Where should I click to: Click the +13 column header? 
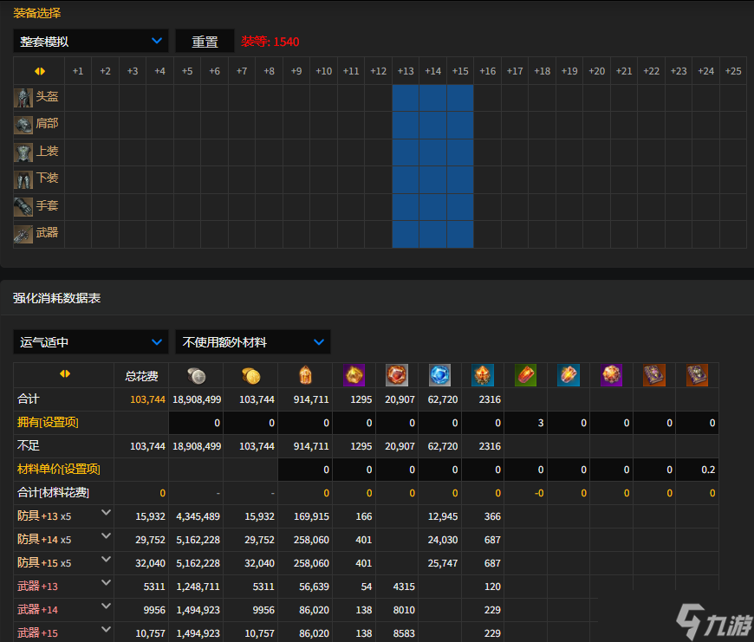pos(406,71)
